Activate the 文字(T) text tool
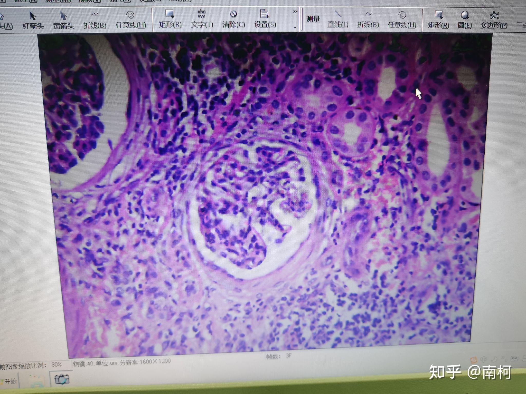526x394 pixels. [202, 19]
